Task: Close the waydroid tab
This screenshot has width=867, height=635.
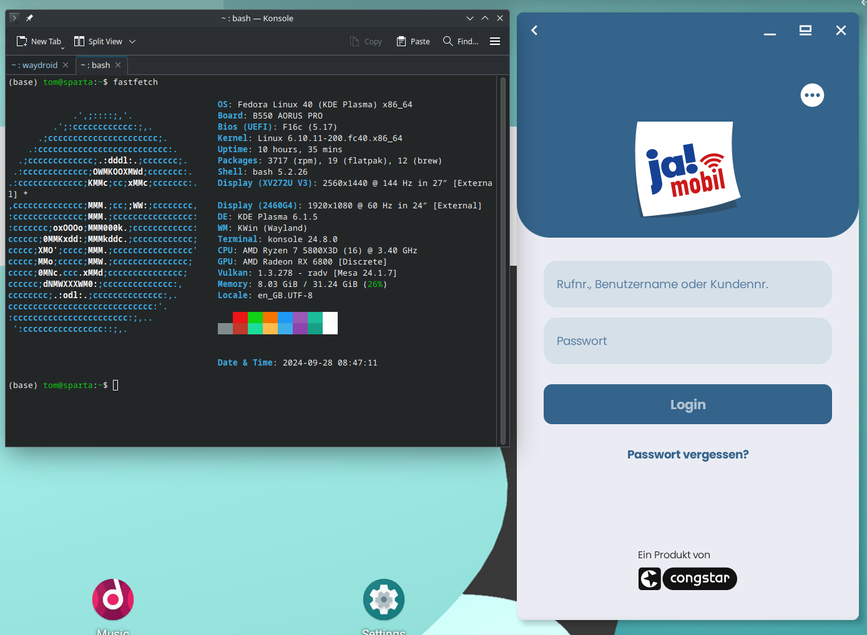Action: click(x=66, y=65)
